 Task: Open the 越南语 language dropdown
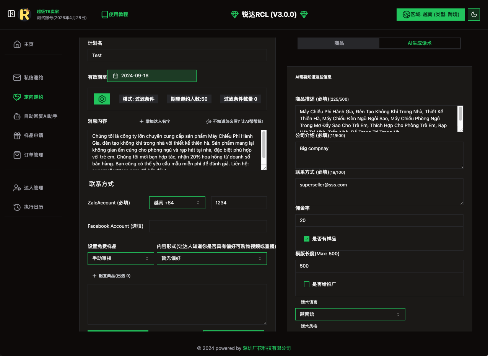[350, 314]
